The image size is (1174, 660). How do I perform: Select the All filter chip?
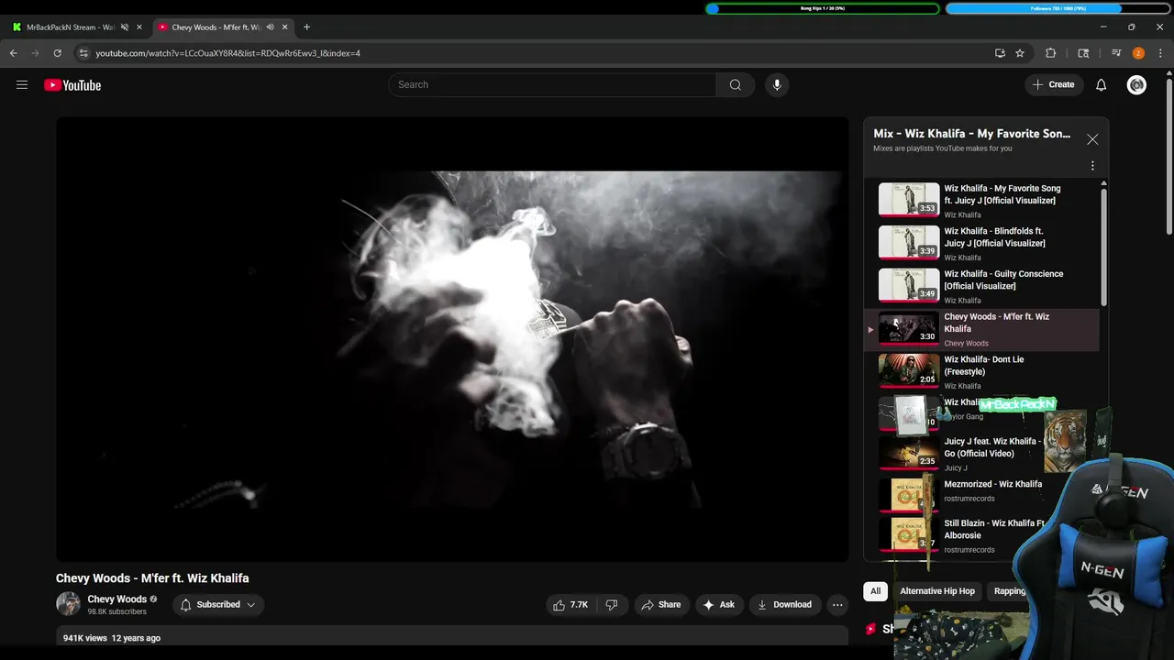point(875,591)
